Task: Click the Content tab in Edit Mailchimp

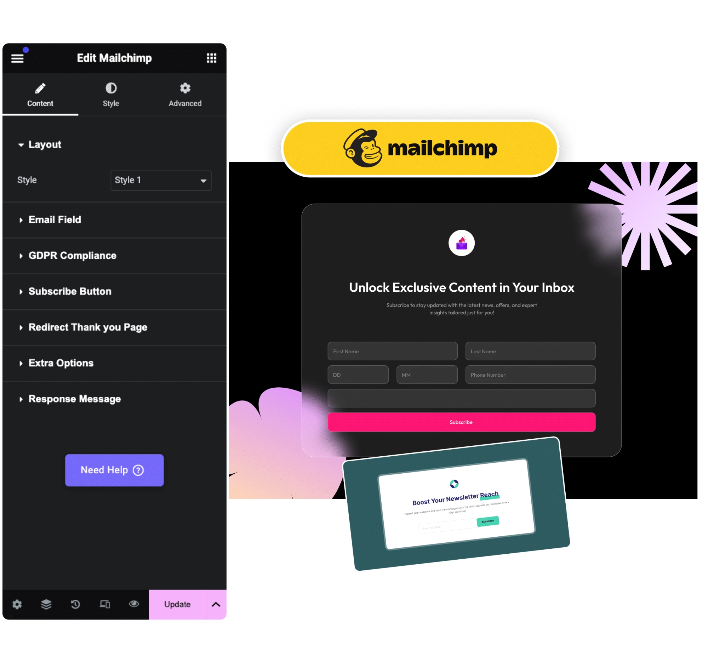Action: pos(40,95)
